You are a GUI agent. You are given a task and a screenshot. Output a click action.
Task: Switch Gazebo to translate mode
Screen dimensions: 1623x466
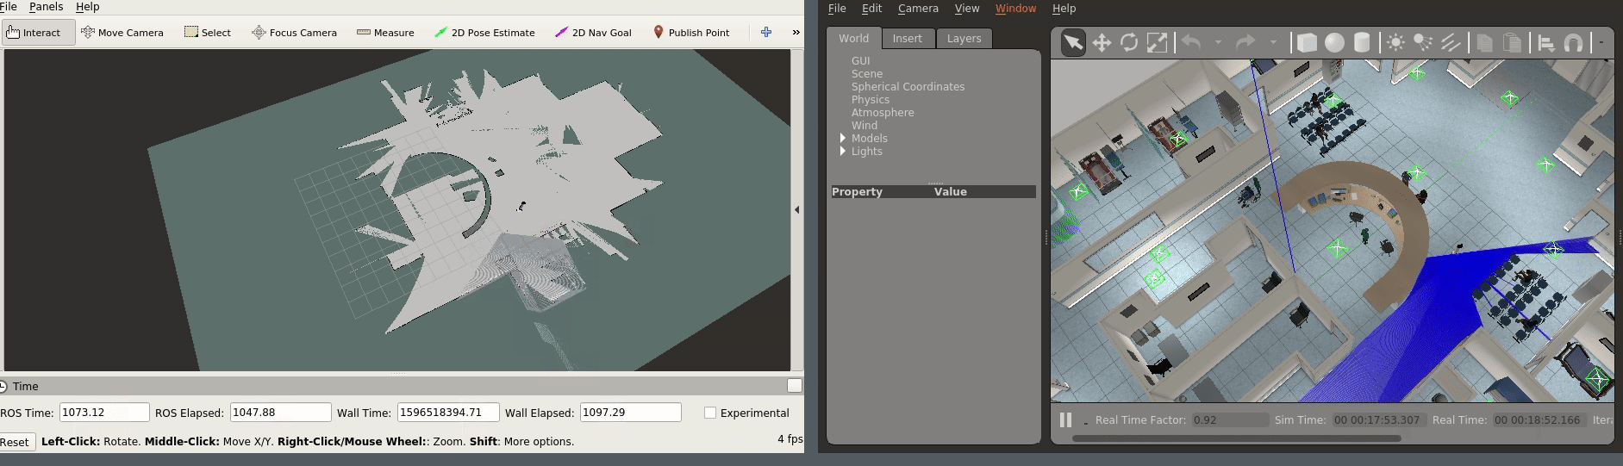point(1102,43)
